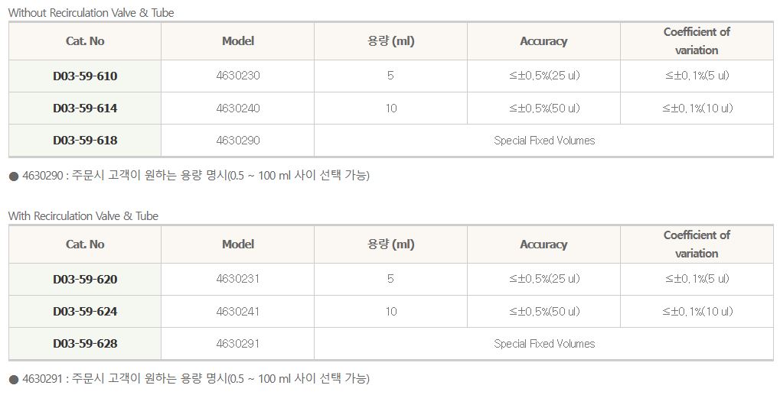This screenshot has height=395, width=780.
Task: Click model number 4630290 in first table
Action: pos(238,141)
